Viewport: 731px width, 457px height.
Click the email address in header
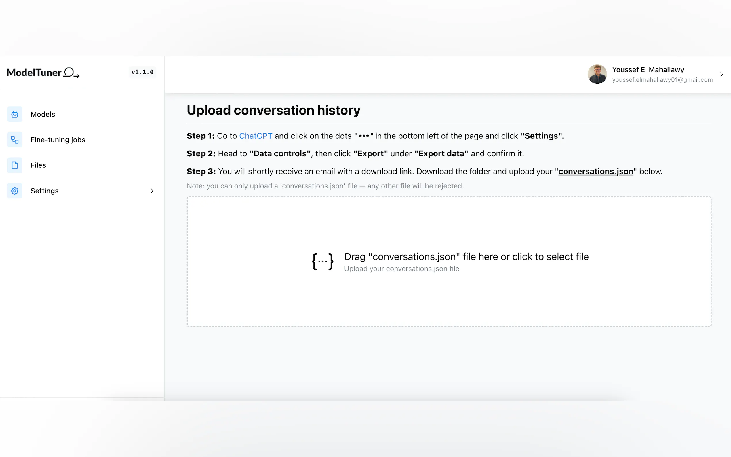point(662,80)
